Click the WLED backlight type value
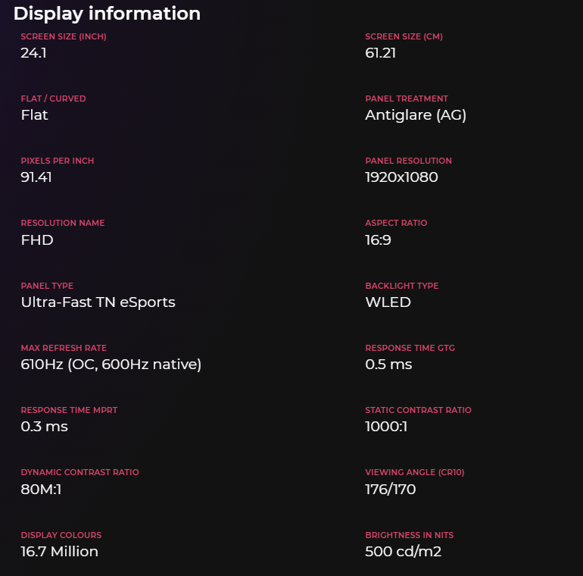The height and width of the screenshot is (576, 583). click(388, 302)
